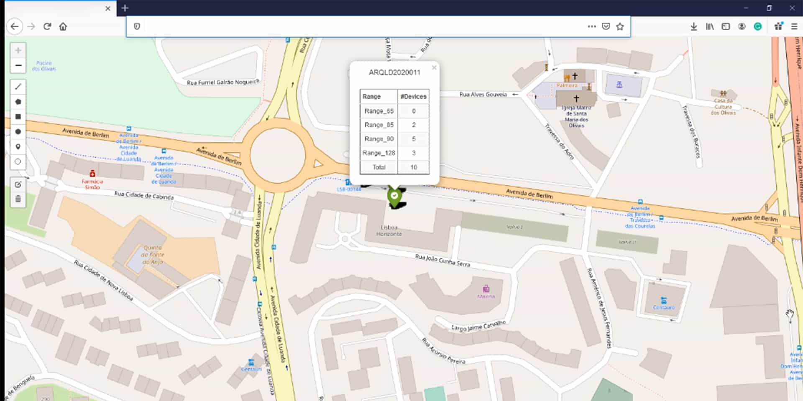Select the delete layers tool
This screenshot has width=803, height=401.
18,199
